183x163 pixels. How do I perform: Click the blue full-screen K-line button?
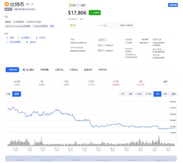tap(173, 5)
